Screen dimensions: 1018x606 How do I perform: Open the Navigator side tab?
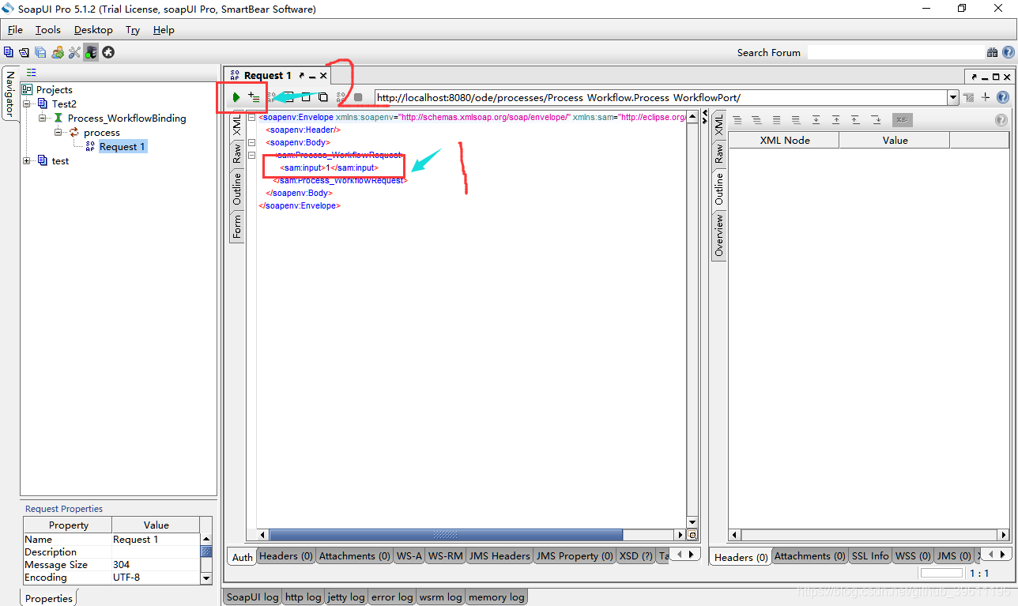pyautogui.click(x=9, y=94)
